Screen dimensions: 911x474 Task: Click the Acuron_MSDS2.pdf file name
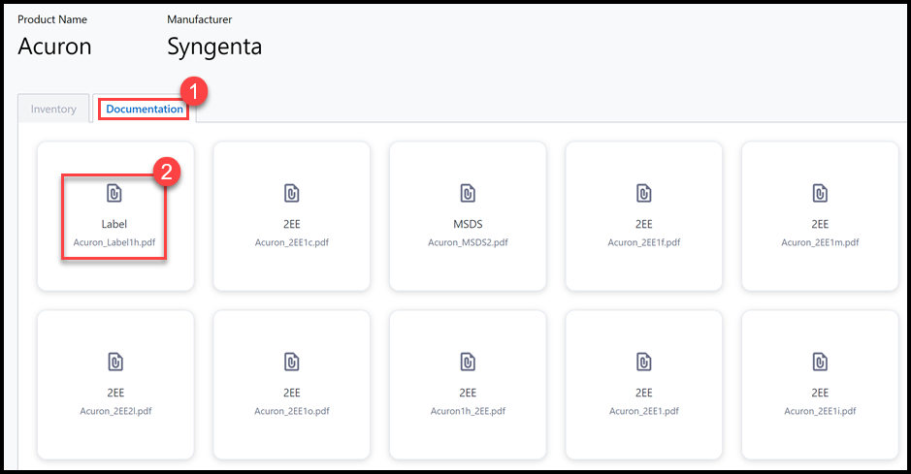point(468,242)
